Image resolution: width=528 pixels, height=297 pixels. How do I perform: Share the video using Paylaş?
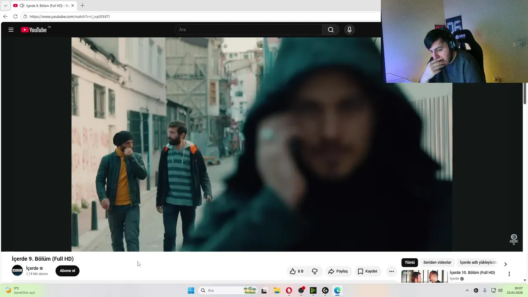point(338,271)
